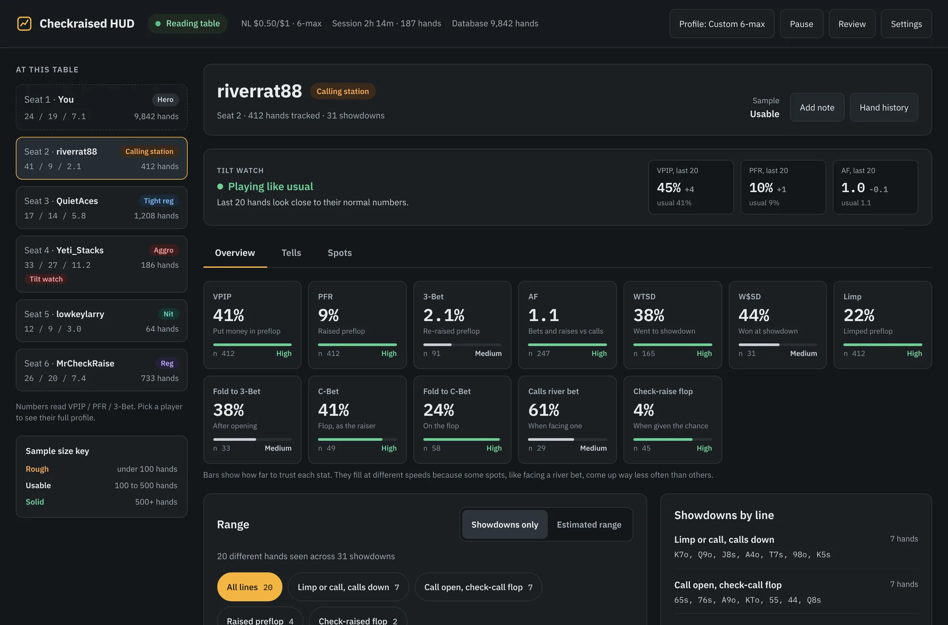Viewport: 948px width, 625px height.
Task: Click the Check-raise flop 4% card
Action: tap(673, 420)
